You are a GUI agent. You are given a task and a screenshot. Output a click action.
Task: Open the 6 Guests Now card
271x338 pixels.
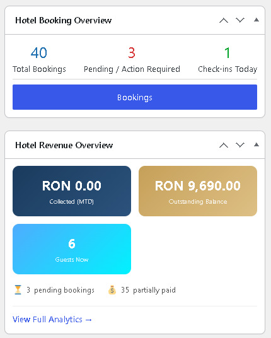(72, 249)
